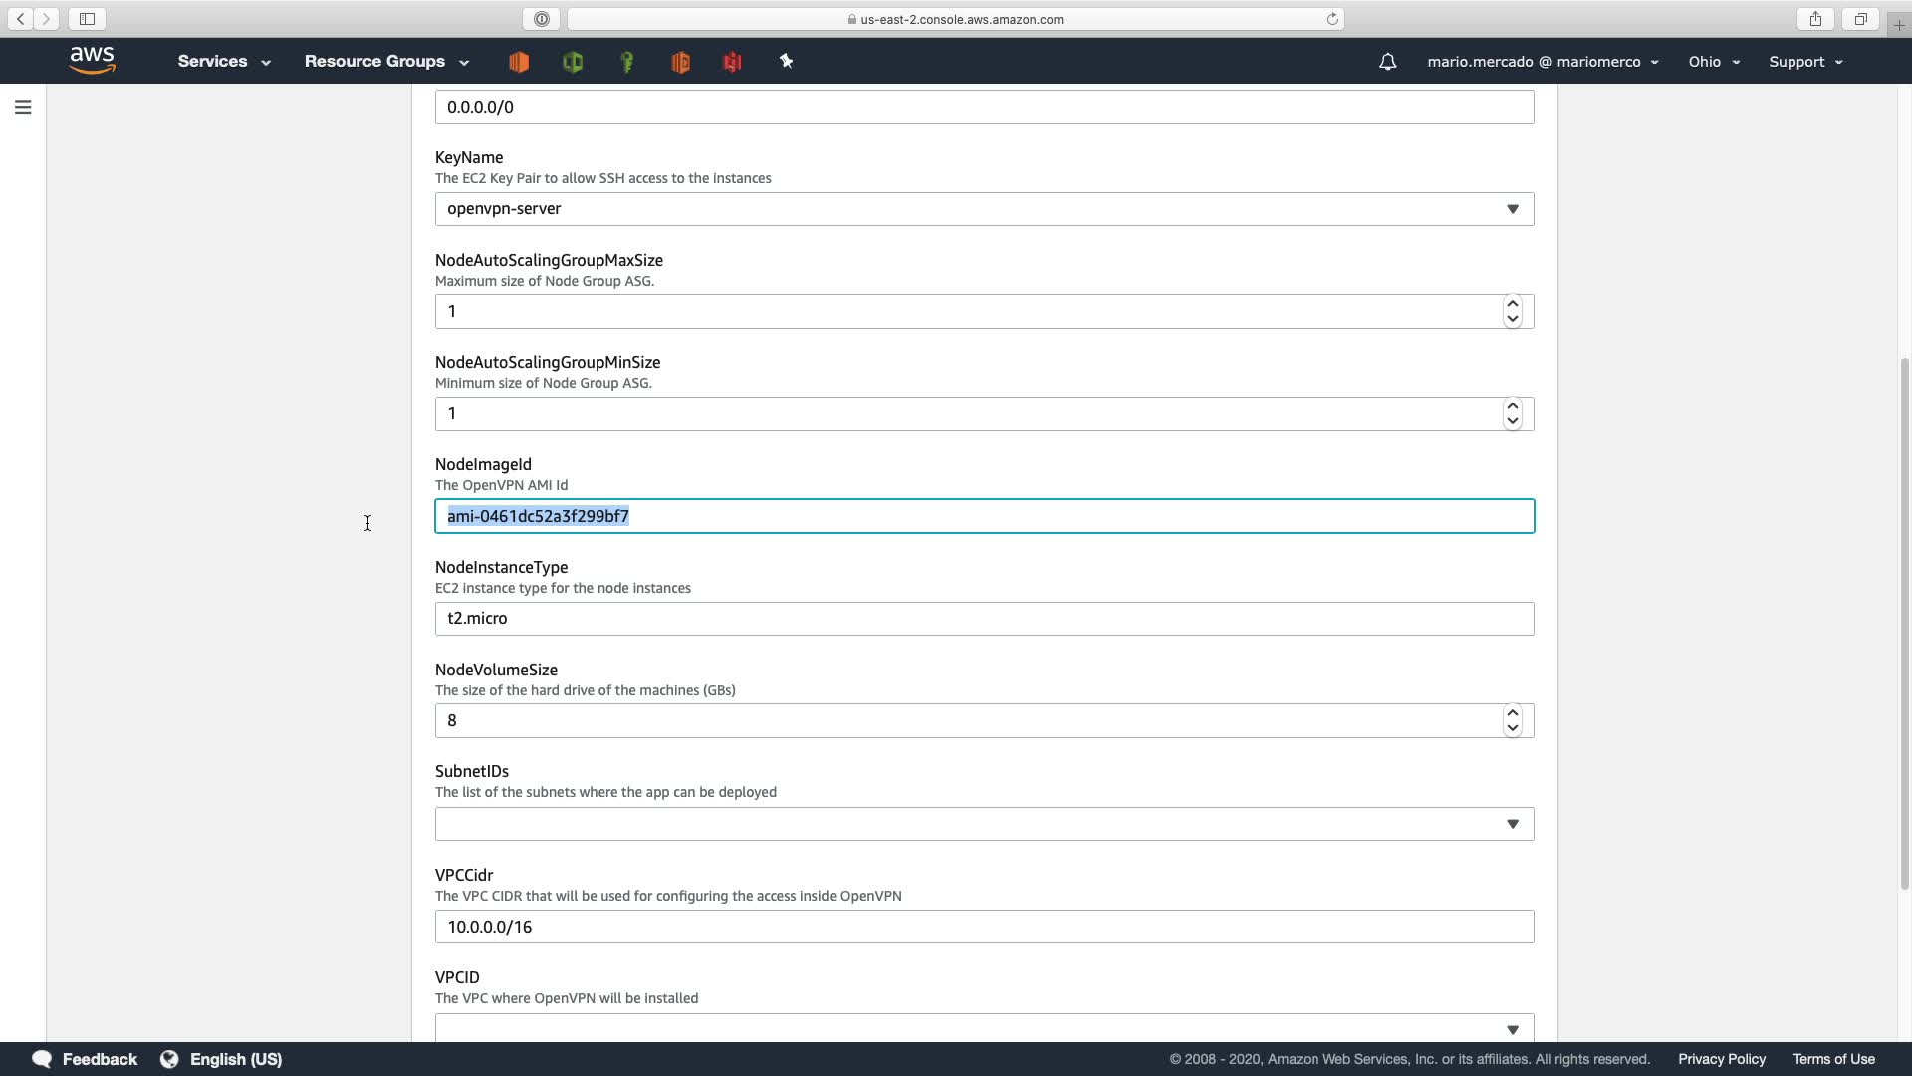Screen dimensions: 1912x1076
Task: Open the KeyName openvpn-server dropdown
Action: (x=984, y=209)
